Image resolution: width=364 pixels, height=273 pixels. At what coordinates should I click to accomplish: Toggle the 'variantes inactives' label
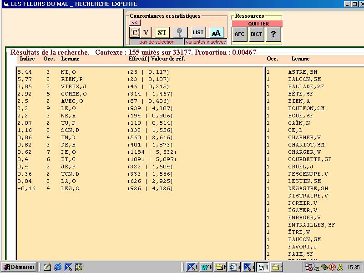click(x=206, y=42)
